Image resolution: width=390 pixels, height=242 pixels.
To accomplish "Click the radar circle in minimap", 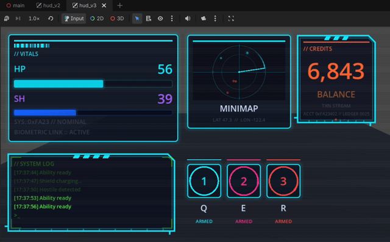I will [x=239, y=72].
